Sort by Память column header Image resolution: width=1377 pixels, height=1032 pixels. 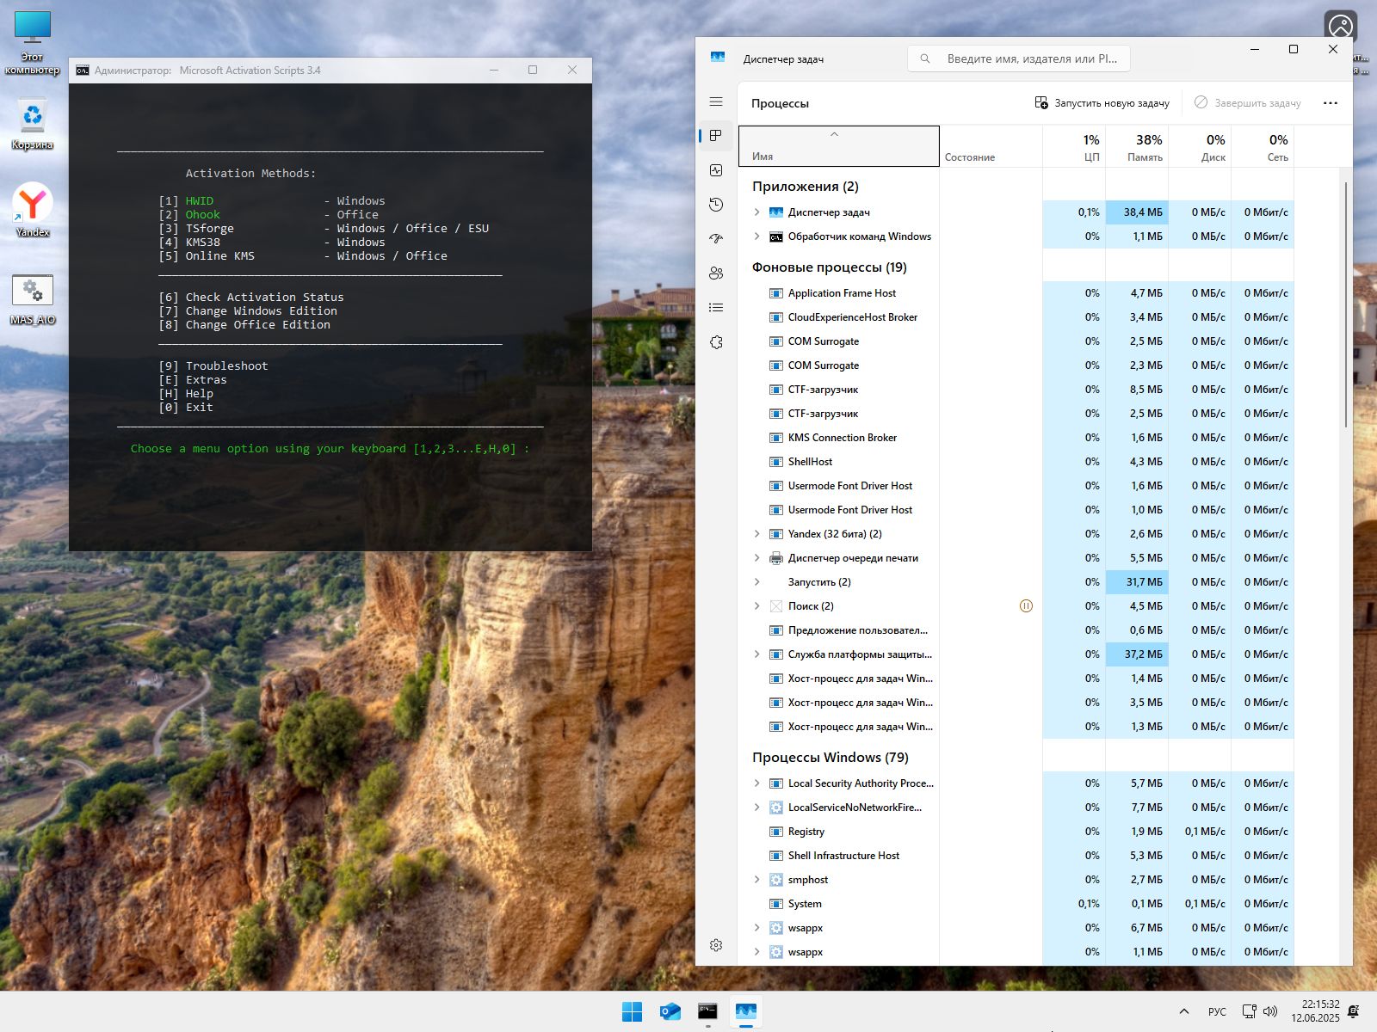pyautogui.click(x=1137, y=146)
